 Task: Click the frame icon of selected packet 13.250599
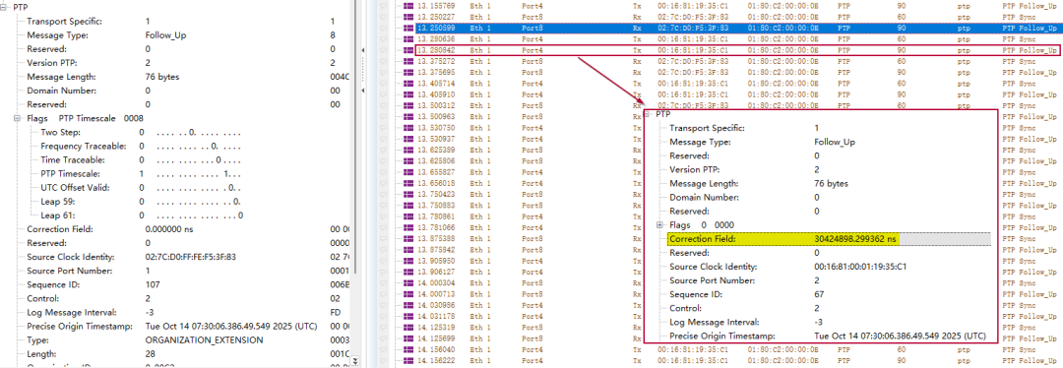[408, 28]
